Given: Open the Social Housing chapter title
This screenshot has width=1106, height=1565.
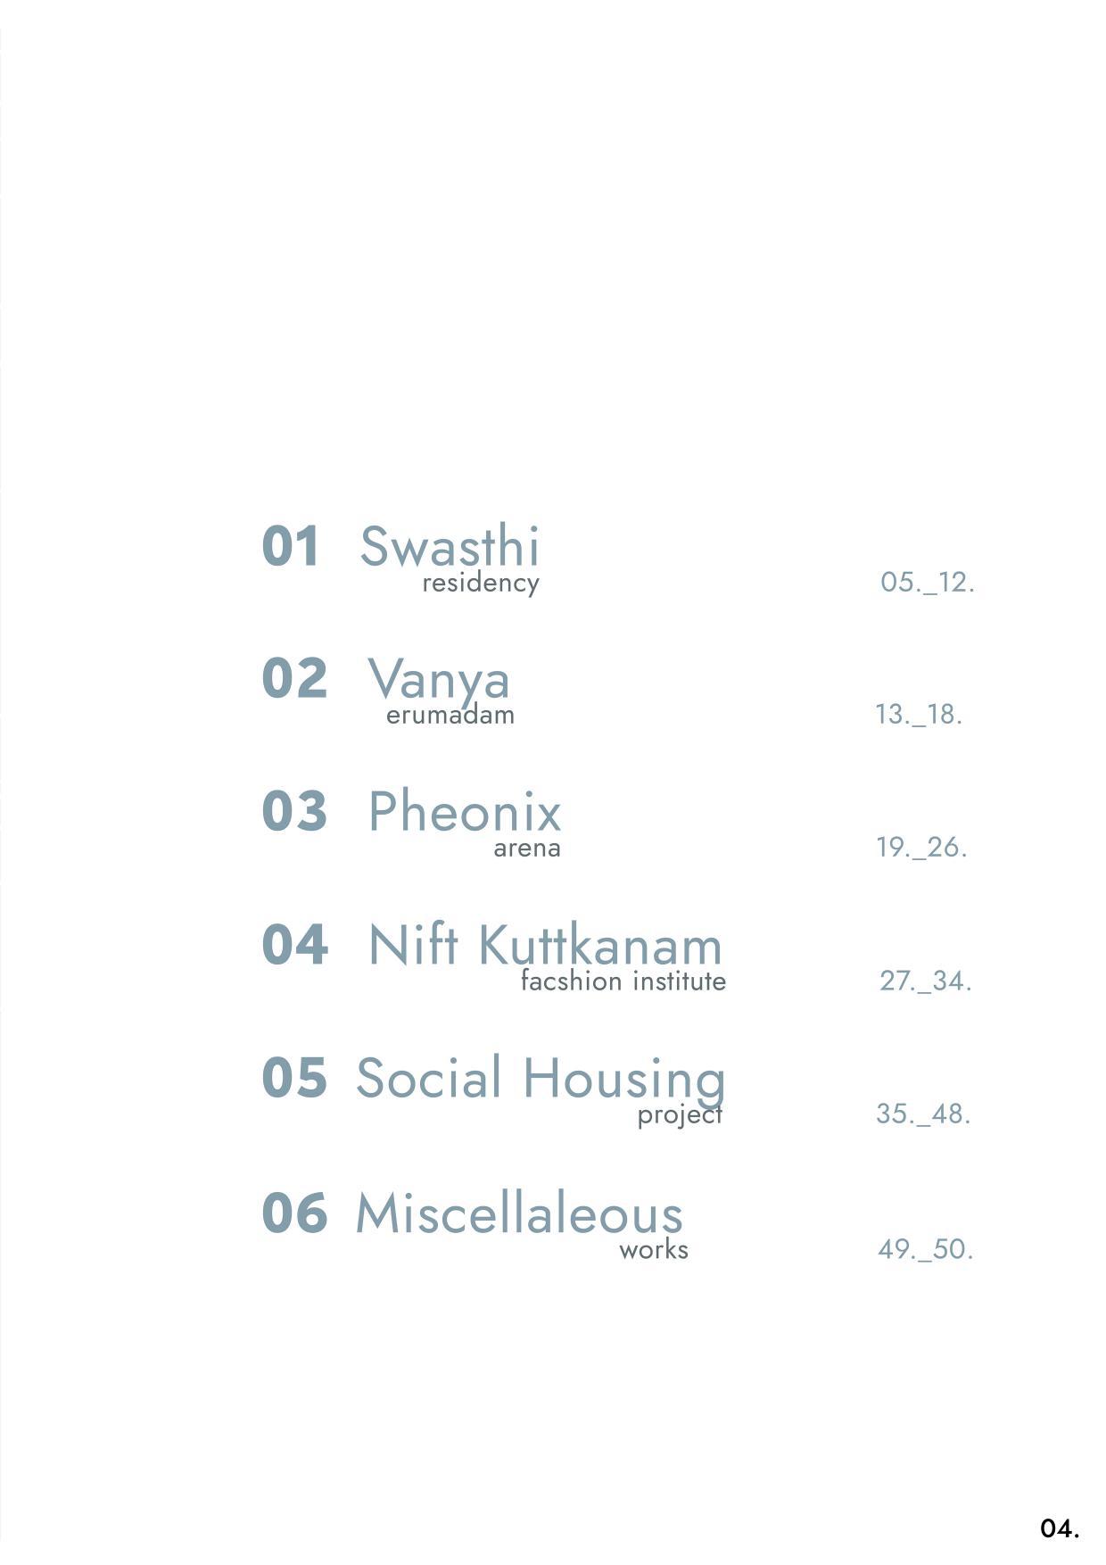Looking at the screenshot, I should click(541, 1080).
